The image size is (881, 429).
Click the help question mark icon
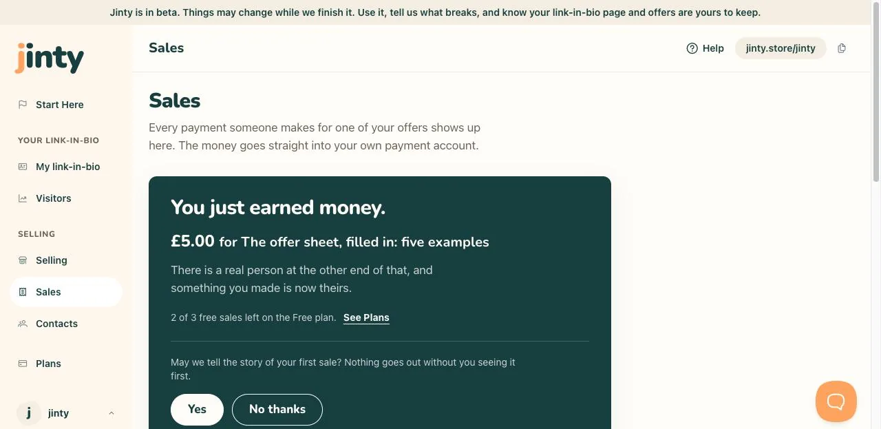692,48
